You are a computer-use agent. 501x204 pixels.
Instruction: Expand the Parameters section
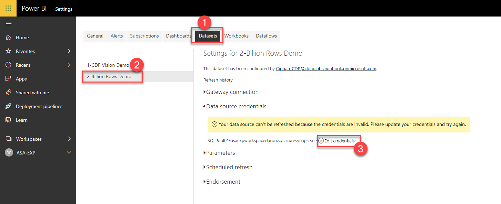[x=219, y=153]
